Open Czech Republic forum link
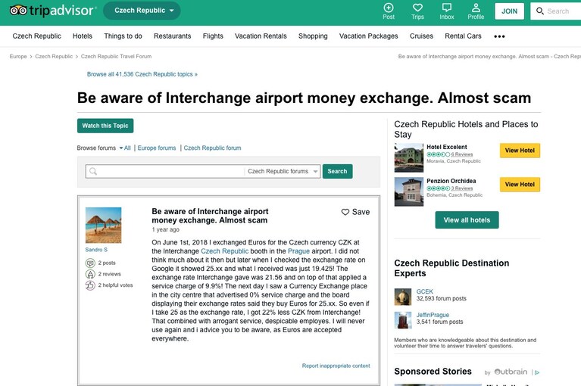 tap(212, 148)
